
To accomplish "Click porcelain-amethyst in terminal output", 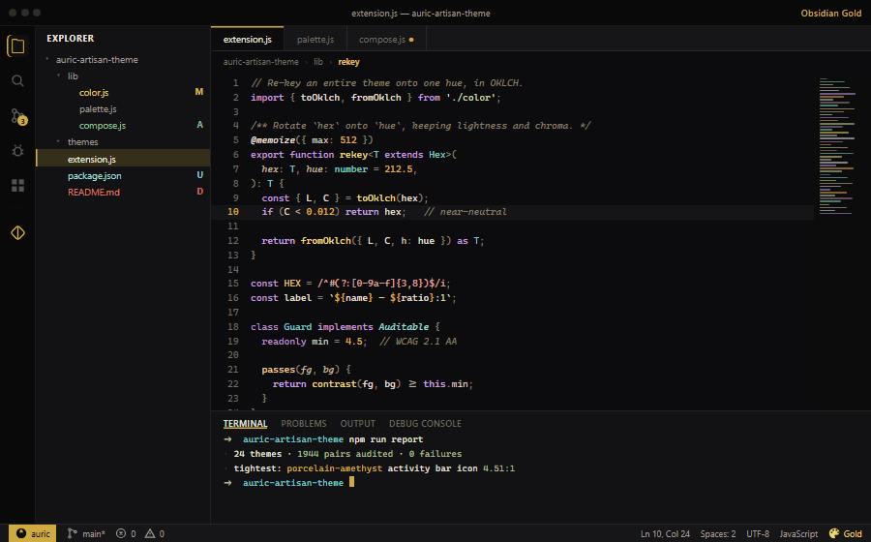I will click(335, 468).
